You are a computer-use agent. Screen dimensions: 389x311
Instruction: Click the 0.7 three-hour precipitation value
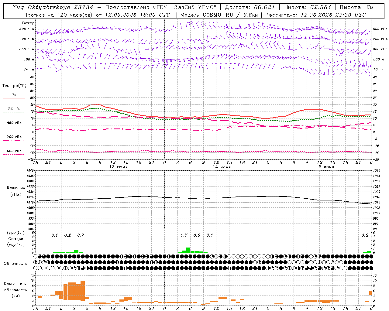pos(81,235)
